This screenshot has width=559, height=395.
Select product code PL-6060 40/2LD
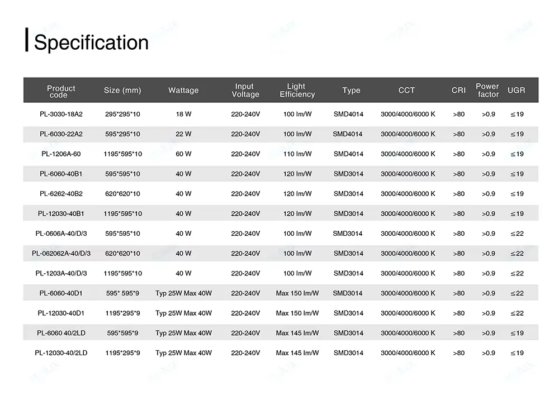click(x=61, y=334)
